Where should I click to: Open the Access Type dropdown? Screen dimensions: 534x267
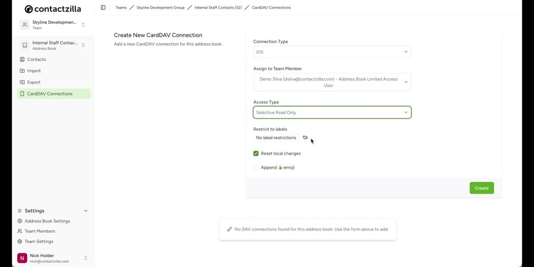[332, 112]
